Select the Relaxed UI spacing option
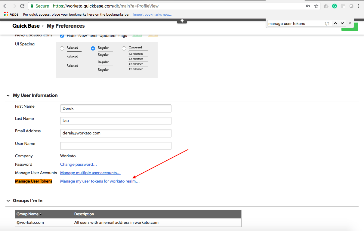This screenshot has width=364, height=231. tap(62, 48)
